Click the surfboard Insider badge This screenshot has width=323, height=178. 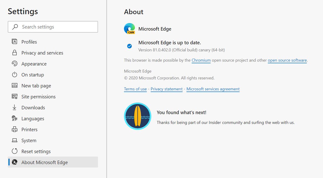[138, 116]
